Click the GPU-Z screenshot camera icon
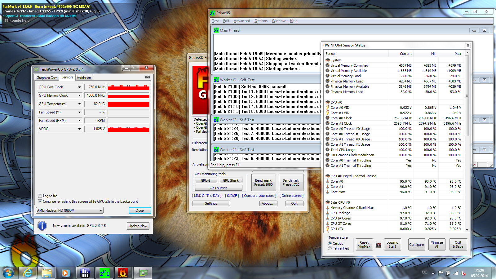The width and height of the screenshot is (496, 279). [x=148, y=77]
